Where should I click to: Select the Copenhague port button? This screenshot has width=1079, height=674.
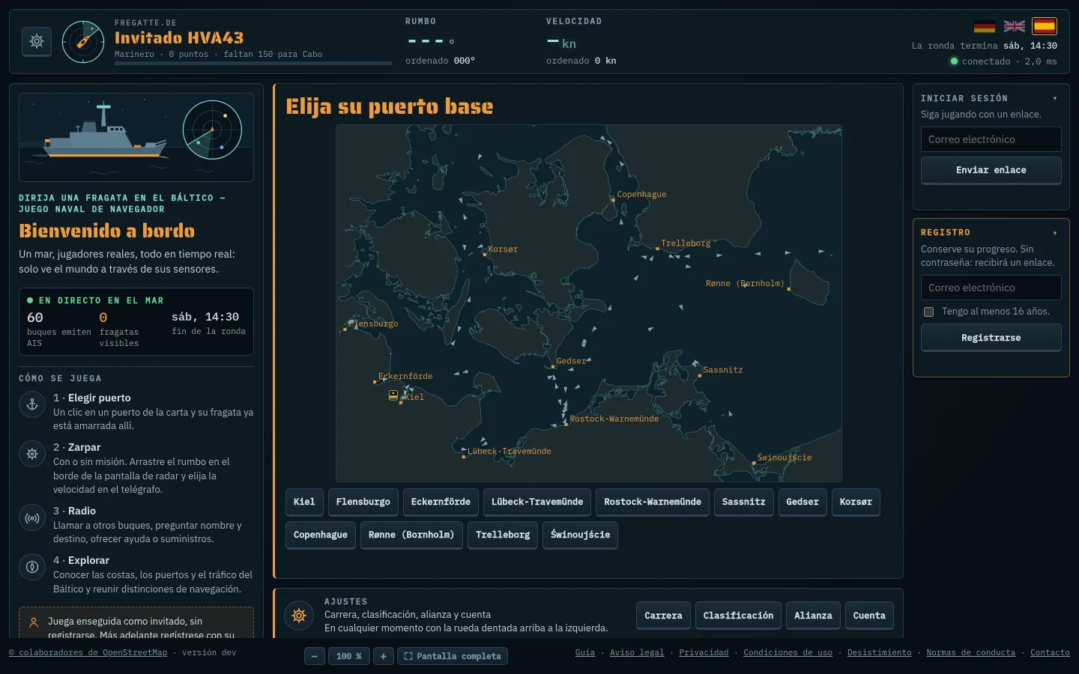tap(321, 535)
